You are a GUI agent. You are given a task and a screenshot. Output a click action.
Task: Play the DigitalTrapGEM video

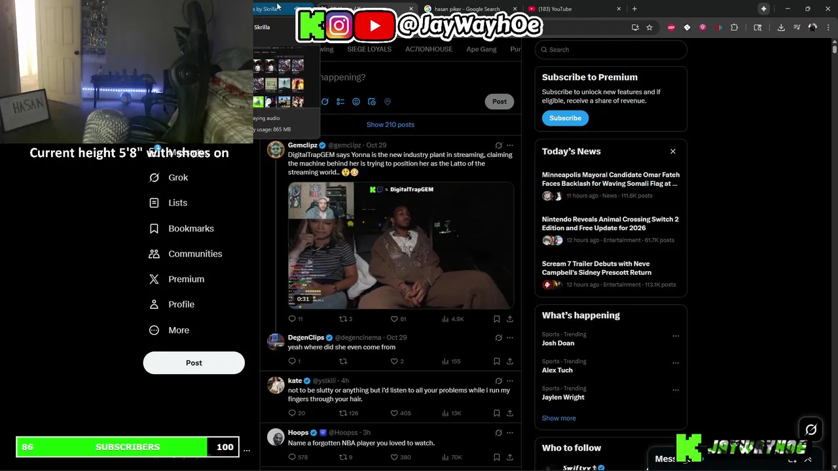coord(401,245)
